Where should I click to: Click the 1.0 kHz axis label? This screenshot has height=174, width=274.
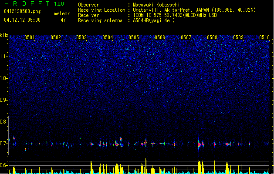[4, 78]
